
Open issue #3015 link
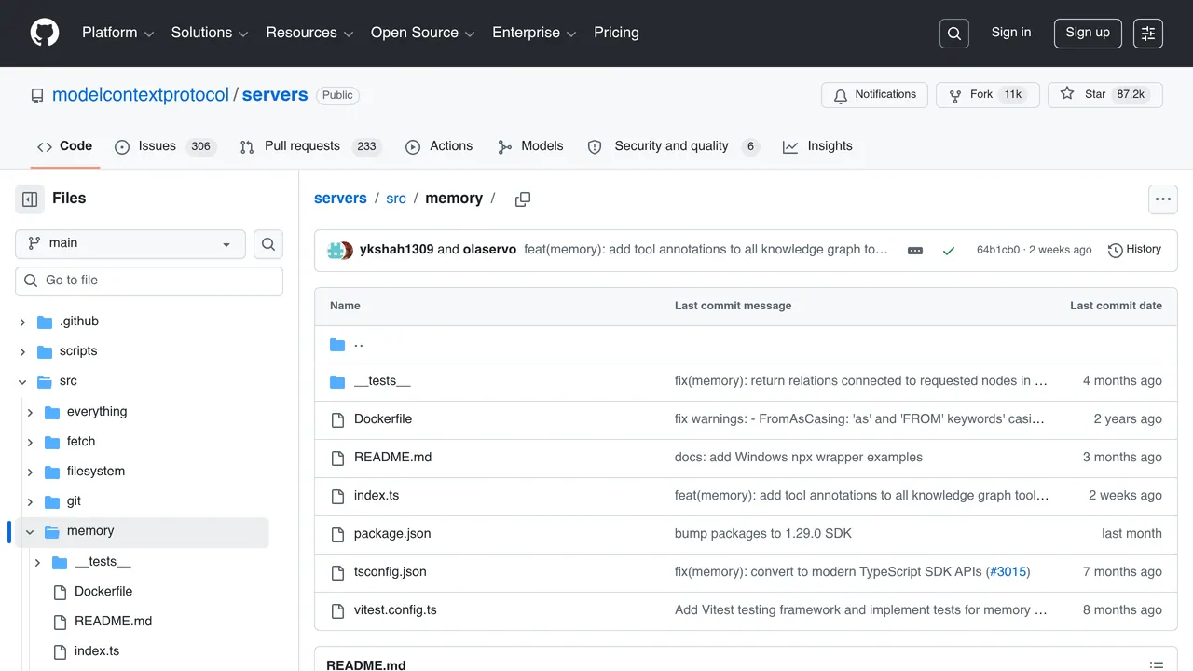pos(1007,572)
